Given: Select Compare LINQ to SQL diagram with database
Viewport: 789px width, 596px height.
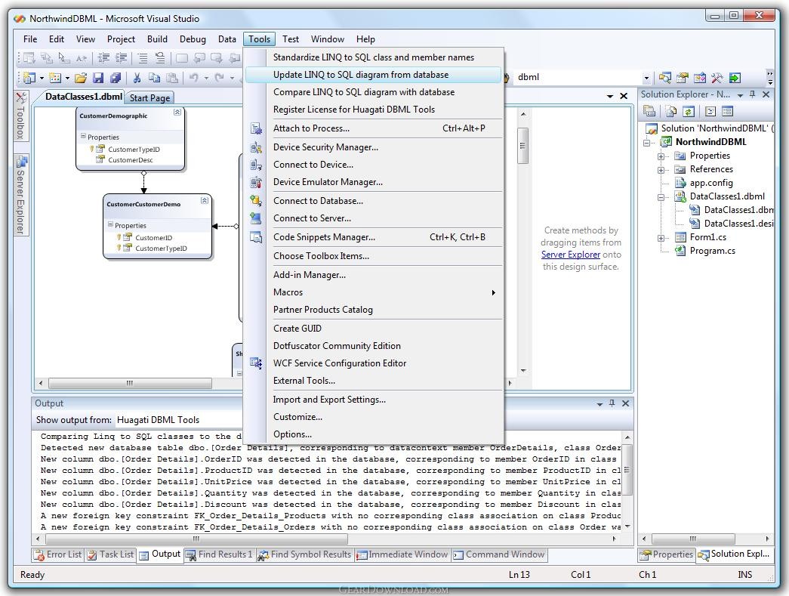Looking at the screenshot, I should (x=374, y=92).
